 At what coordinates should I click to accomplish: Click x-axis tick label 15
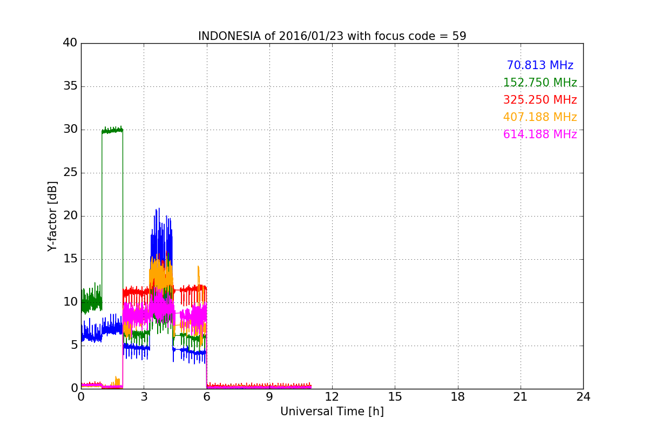coord(395,397)
